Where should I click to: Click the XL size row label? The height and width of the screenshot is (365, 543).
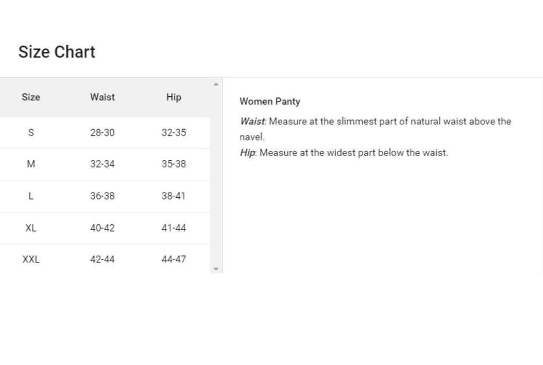(x=31, y=228)
